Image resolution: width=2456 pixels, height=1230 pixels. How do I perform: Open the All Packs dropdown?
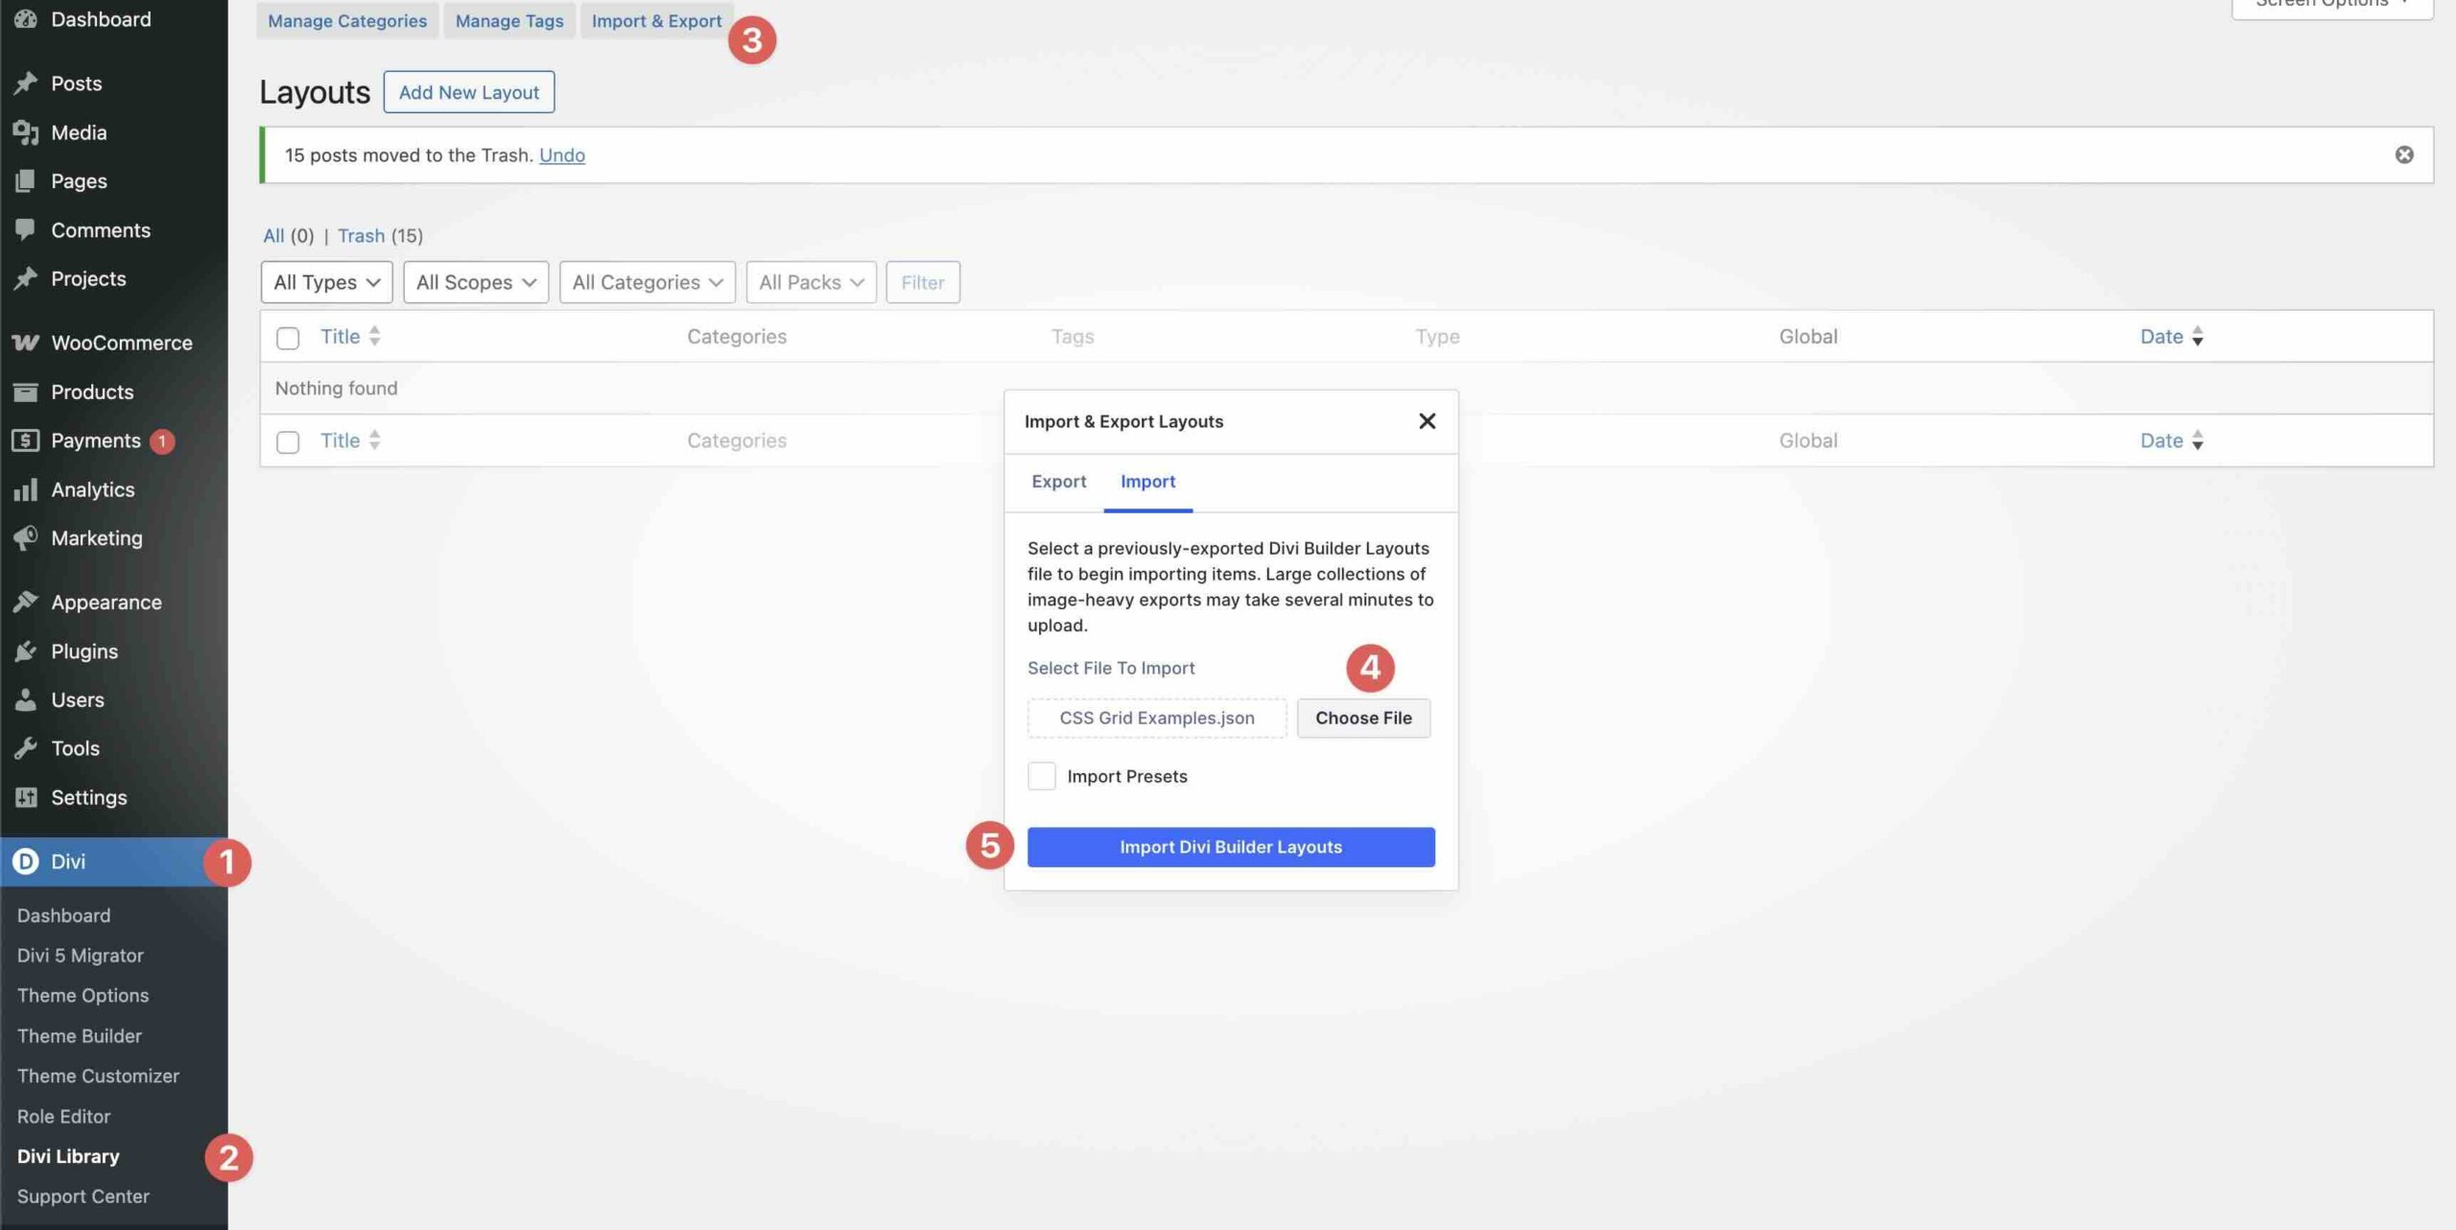(811, 282)
